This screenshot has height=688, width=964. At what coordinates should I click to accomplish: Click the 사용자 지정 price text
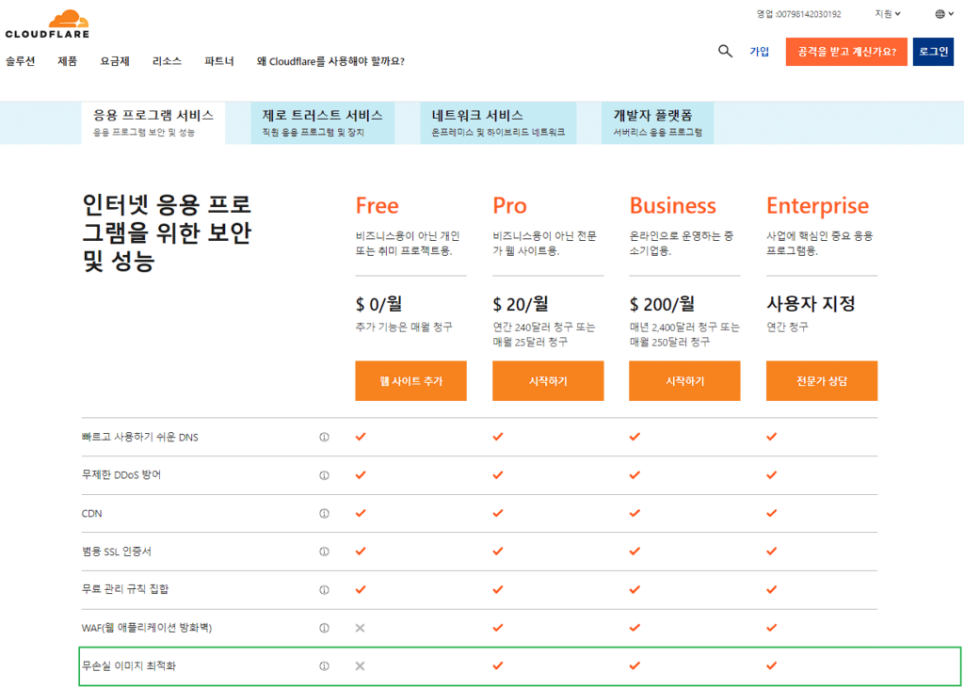pos(811,303)
